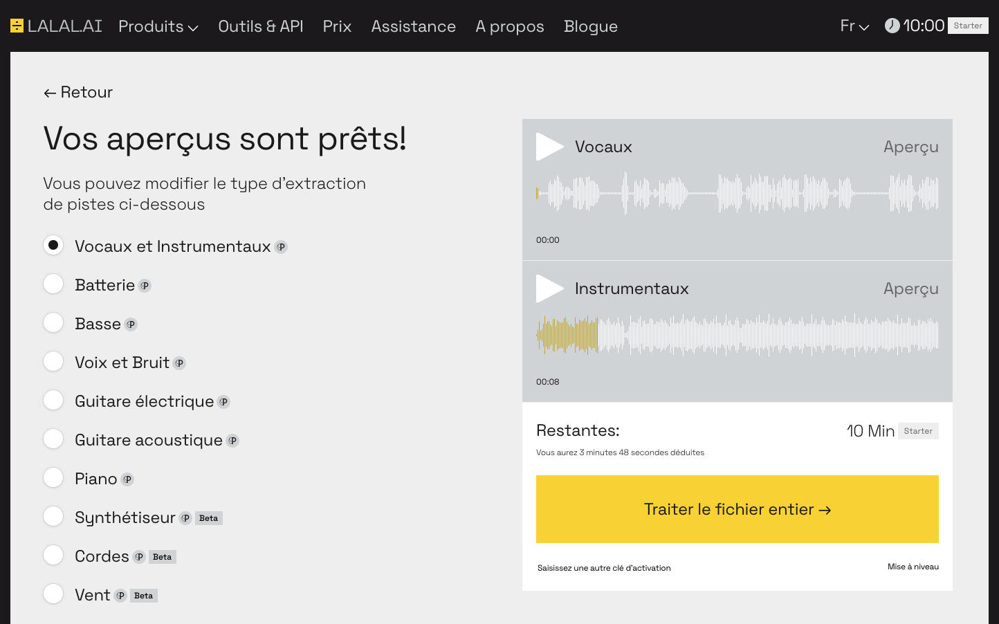Click the Mise à niveau link
This screenshot has height=624, width=999.
pyautogui.click(x=913, y=567)
